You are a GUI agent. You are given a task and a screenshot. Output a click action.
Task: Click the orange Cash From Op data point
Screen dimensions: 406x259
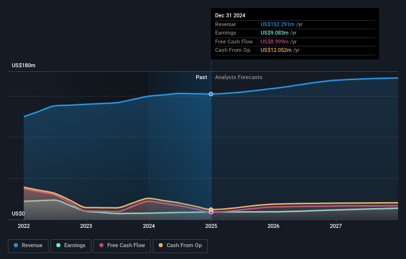pos(211,209)
